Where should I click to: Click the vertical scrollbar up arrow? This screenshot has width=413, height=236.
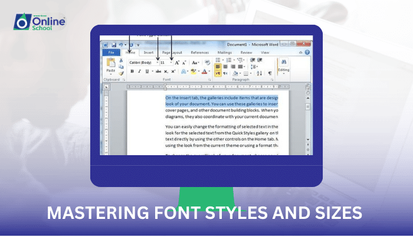308,98
